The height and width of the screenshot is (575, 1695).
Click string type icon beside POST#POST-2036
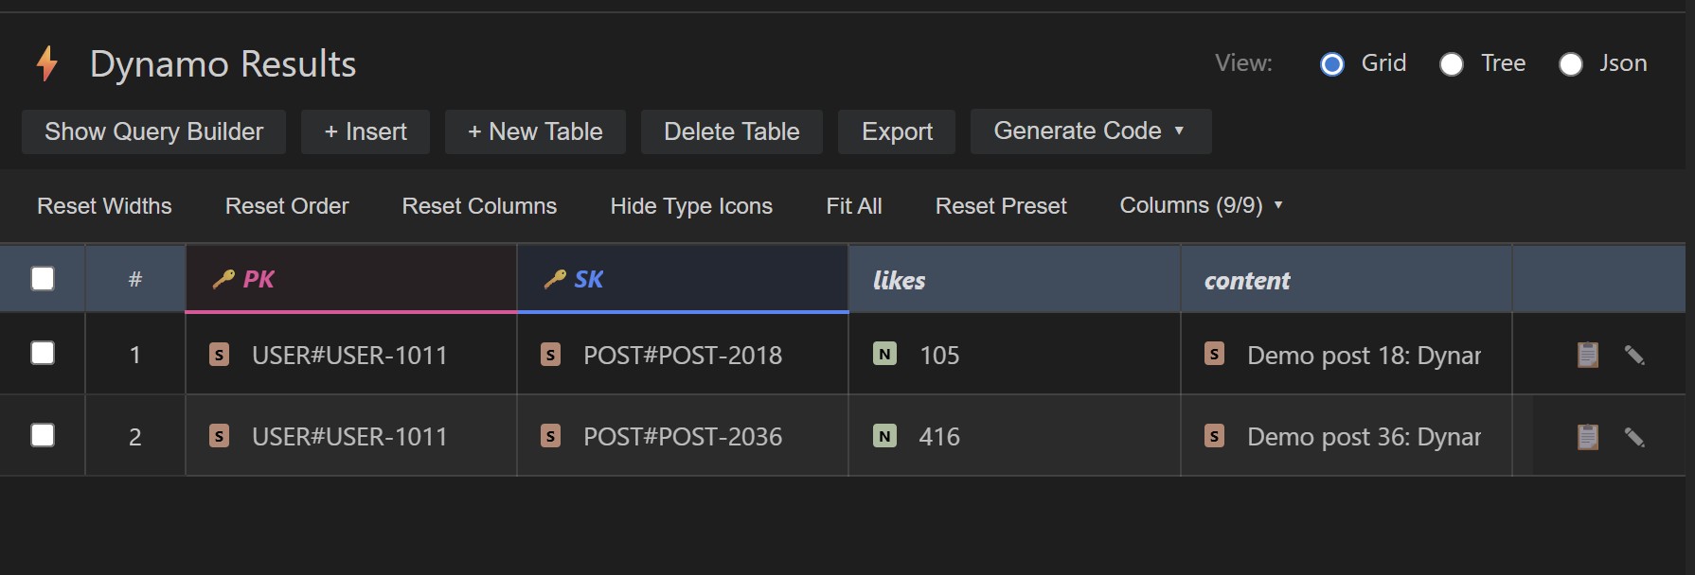551,436
